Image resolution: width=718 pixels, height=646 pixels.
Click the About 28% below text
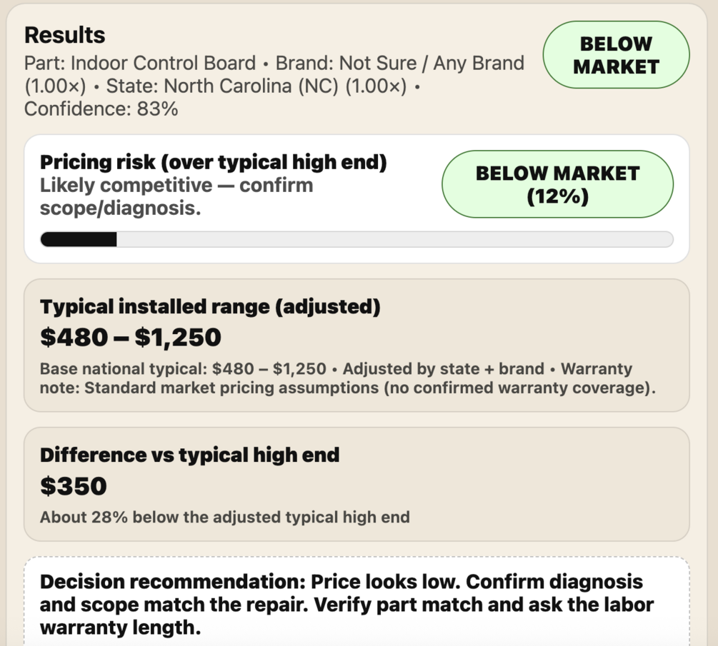pos(224,517)
